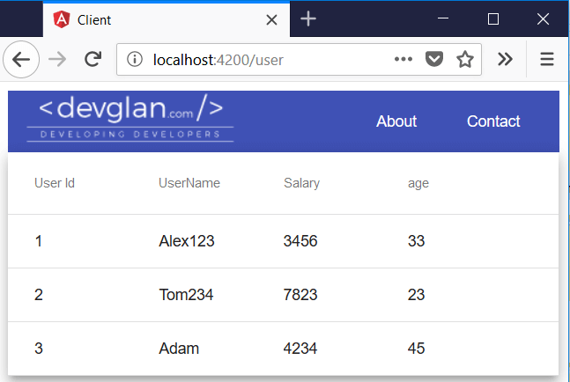Open the Contact navigation link
570x382 pixels.
tap(493, 121)
